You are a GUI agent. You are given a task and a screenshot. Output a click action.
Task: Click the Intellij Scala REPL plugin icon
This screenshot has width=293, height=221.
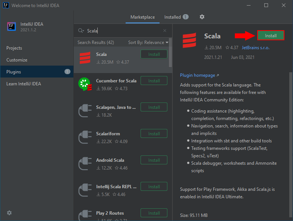85,190
